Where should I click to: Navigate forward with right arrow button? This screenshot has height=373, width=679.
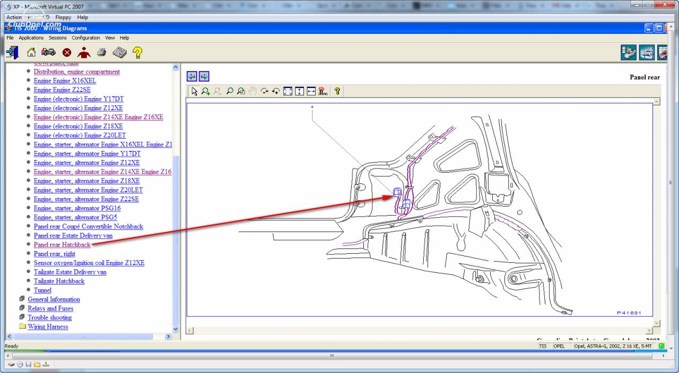pos(204,76)
